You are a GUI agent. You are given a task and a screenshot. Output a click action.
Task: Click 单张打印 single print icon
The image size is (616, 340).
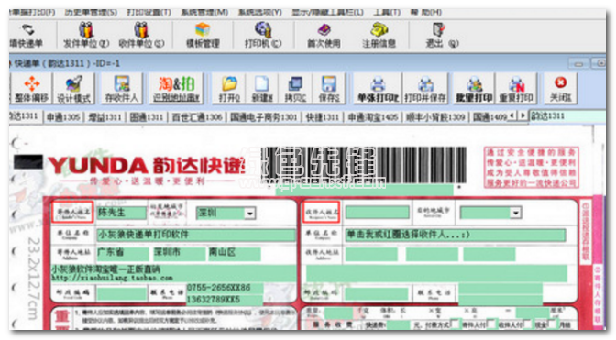tap(378, 89)
